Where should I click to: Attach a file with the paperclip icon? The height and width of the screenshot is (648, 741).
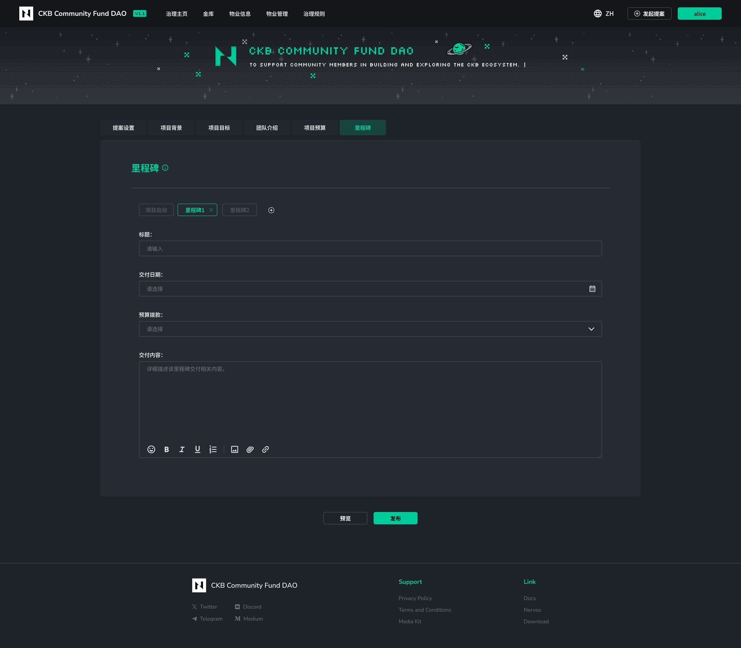click(250, 449)
